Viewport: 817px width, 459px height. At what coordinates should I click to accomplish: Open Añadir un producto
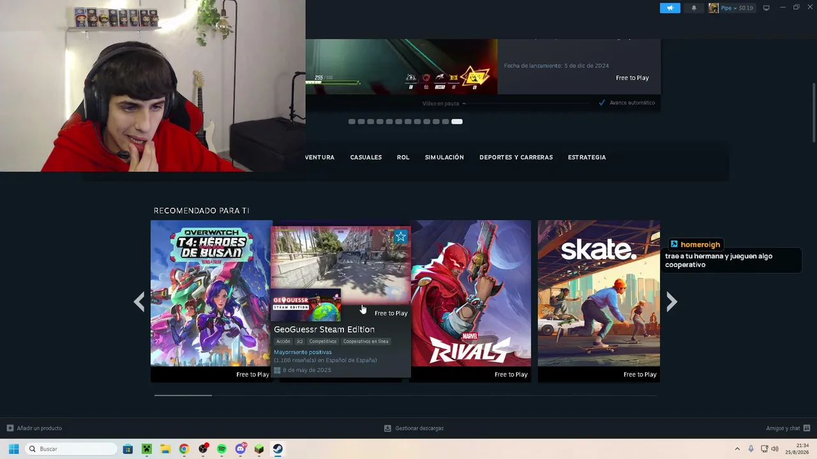point(40,428)
